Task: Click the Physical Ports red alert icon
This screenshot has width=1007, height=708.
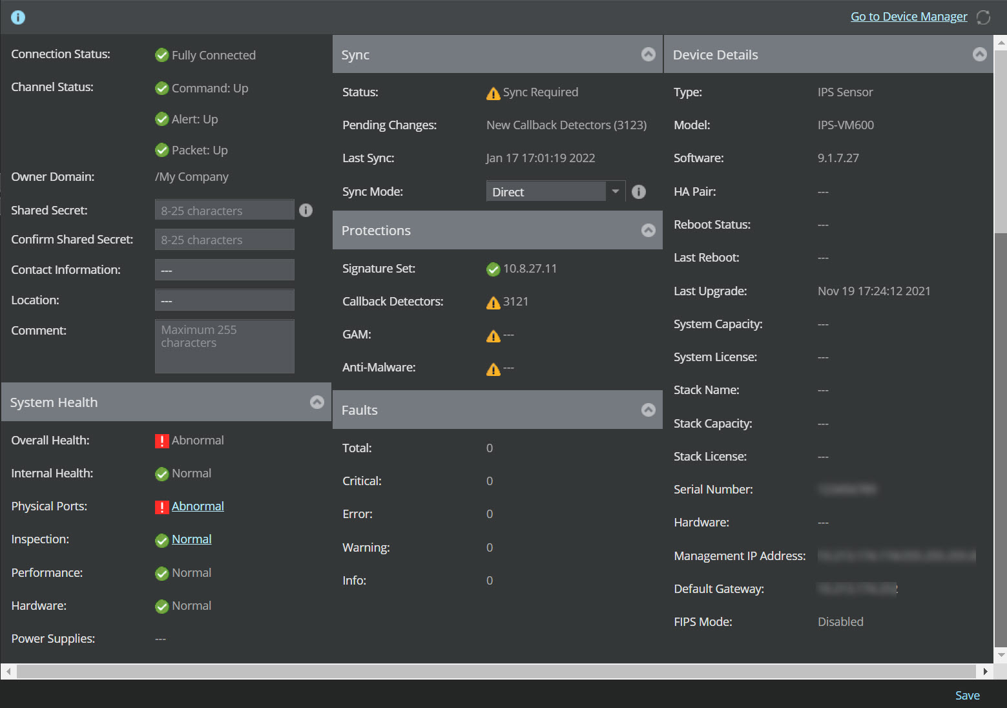Action: click(x=162, y=507)
